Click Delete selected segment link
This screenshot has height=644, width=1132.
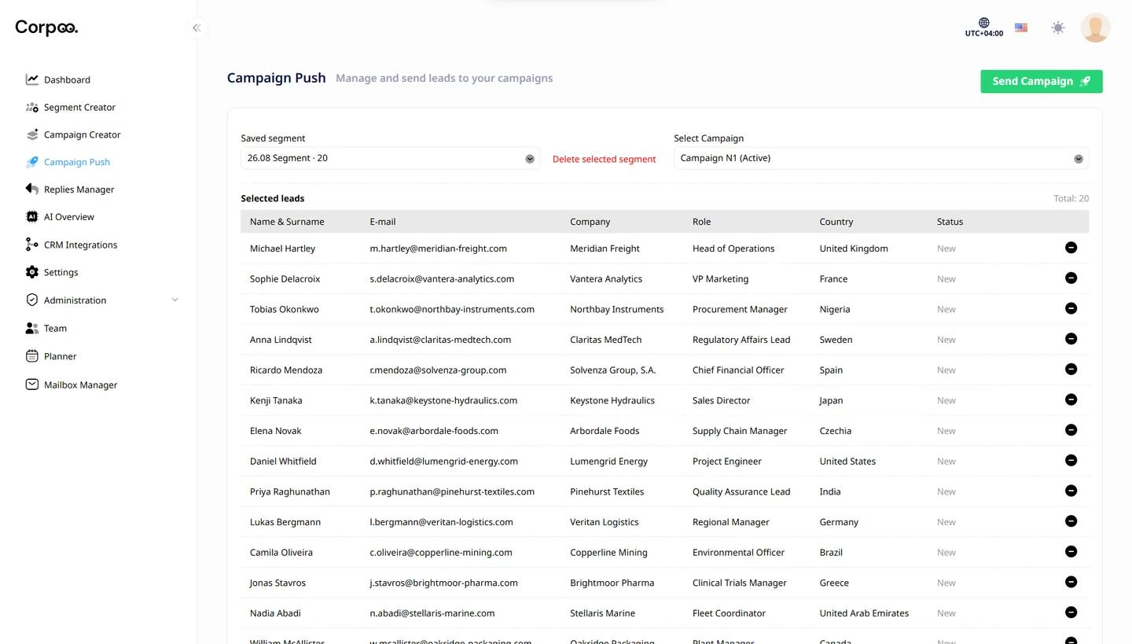[x=604, y=159]
